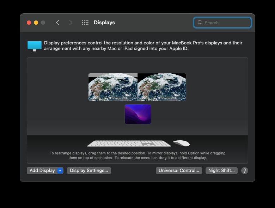275x208 pixels.
Task: Click the keyboard image
Action: click(x=129, y=143)
